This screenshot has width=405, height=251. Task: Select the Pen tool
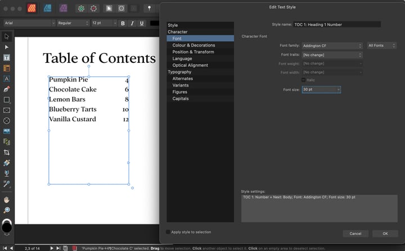(x=7, y=89)
